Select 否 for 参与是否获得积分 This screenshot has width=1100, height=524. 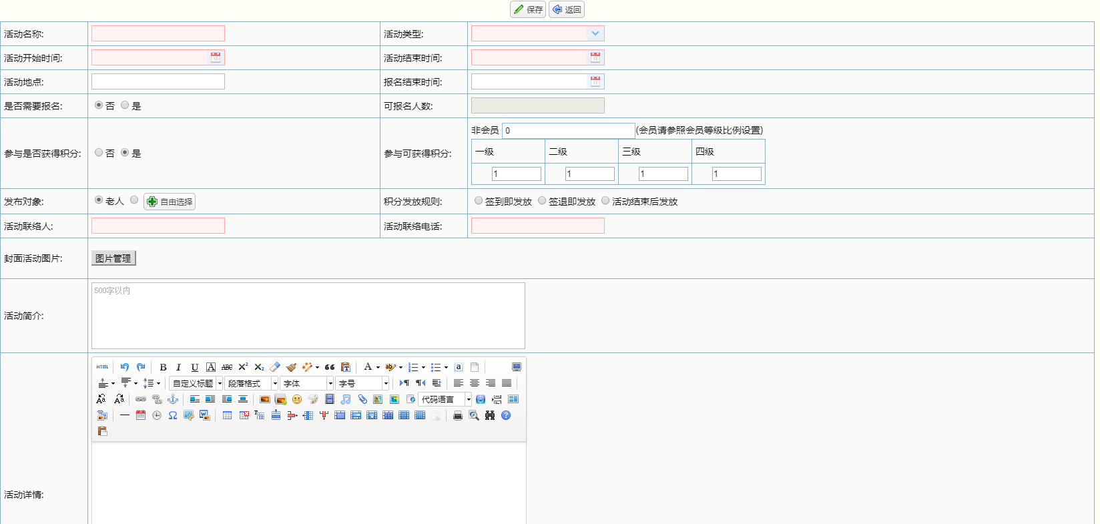tap(99, 153)
